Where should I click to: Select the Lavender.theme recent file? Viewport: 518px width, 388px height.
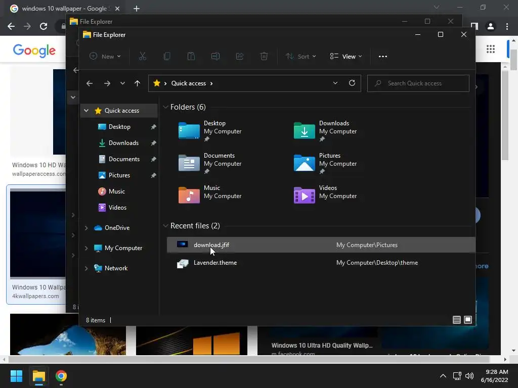coord(321,263)
